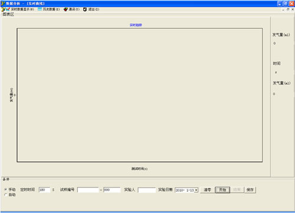Image resolution: width=295 pixels, height=213 pixels.
Task: Open the 历史数据 menu
Action: pos(51,9)
